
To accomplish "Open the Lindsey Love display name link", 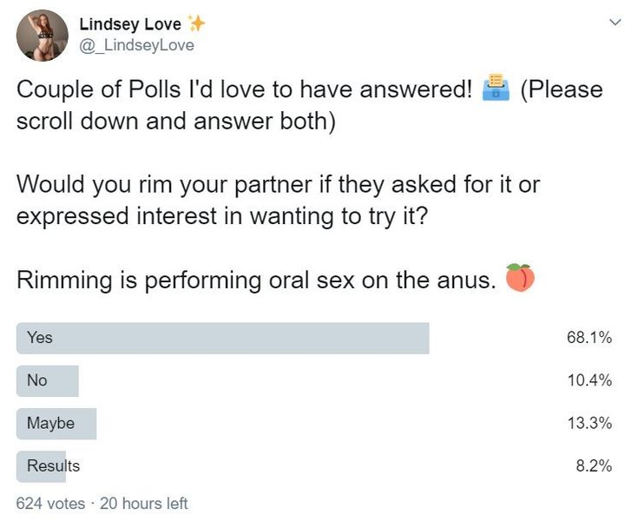I will 130,24.
